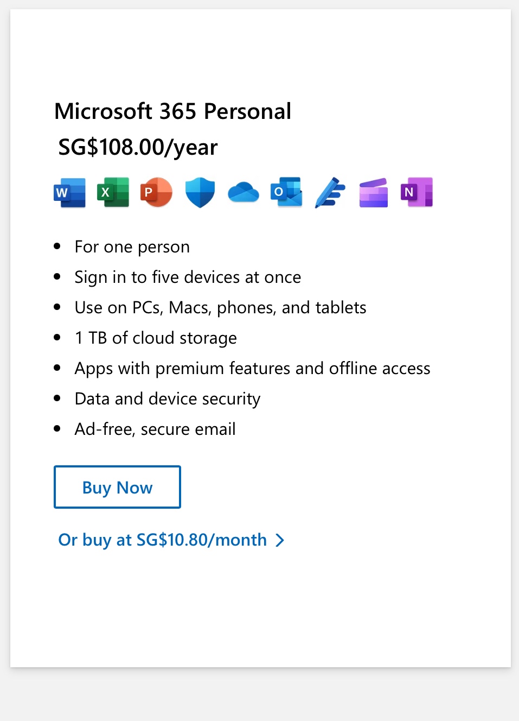Click the Microsoft Editor pen icon
The image size is (519, 721).
pyautogui.click(x=330, y=193)
